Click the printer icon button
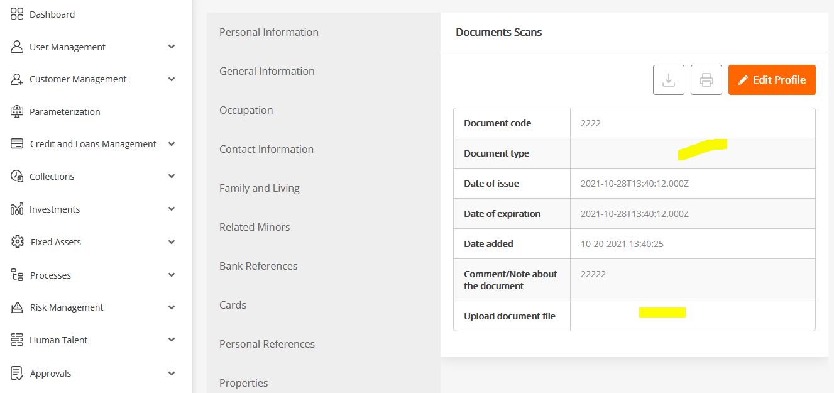 coord(706,80)
